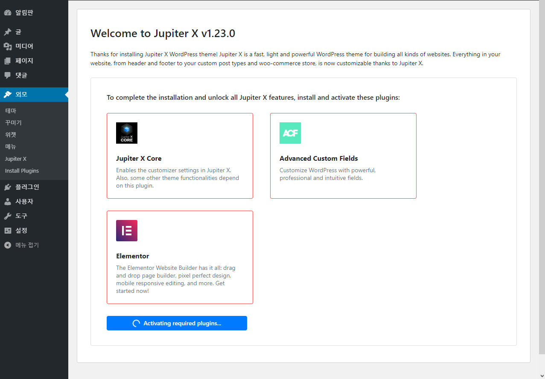Go to the 페이지 menu item
Image resolution: width=545 pixels, height=379 pixels.
pyautogui.click(x=34, y=61)
